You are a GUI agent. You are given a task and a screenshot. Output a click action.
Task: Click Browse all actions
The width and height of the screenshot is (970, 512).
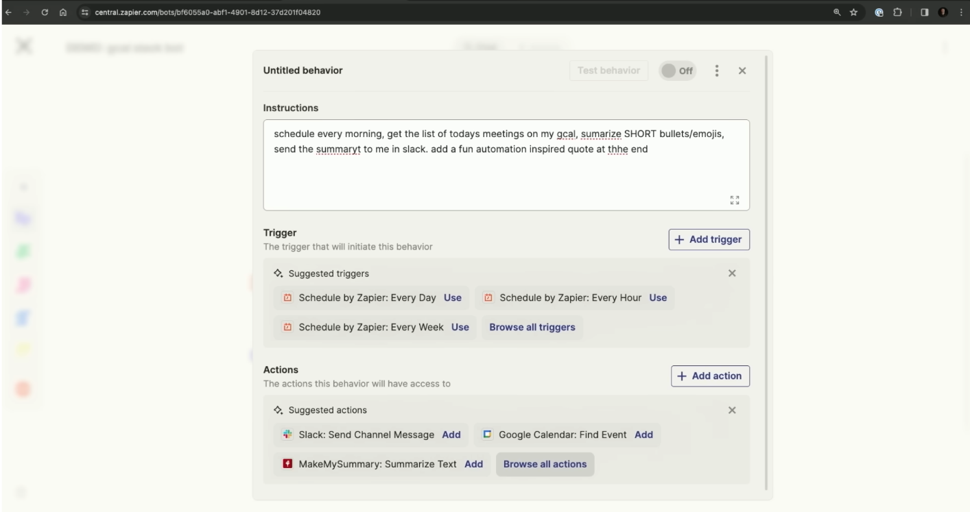click(x=545, y=464)
